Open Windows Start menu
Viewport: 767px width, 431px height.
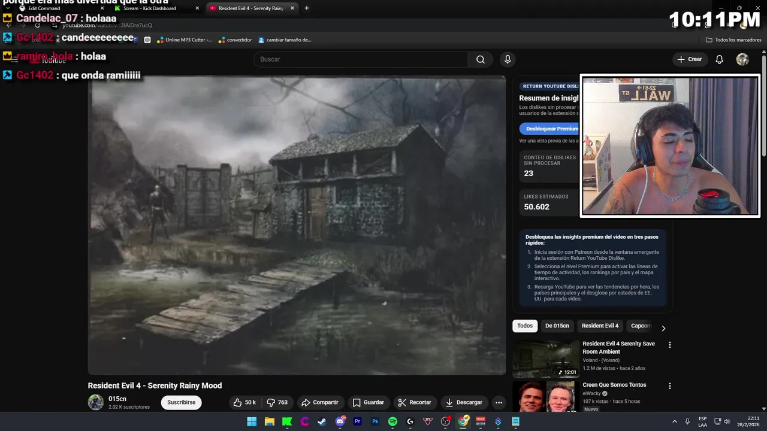[x=252, y=421]
